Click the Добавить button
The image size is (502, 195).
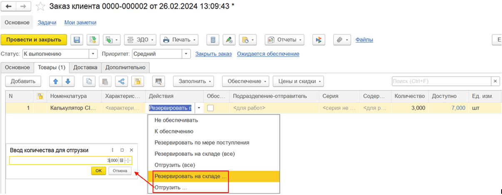point(23,81)
